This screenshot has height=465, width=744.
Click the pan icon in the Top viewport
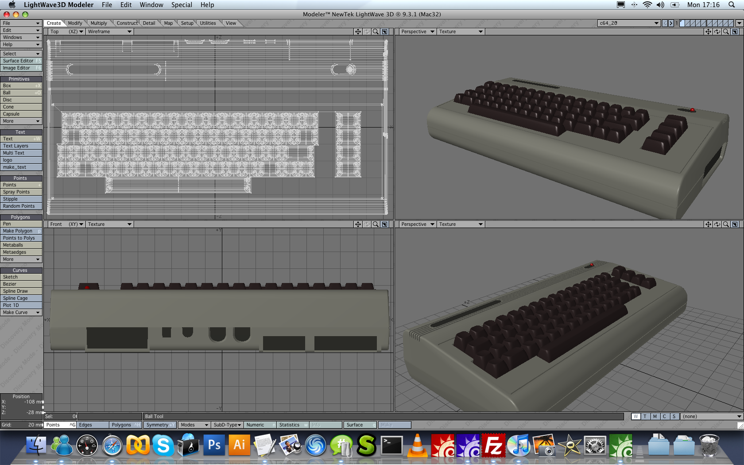[358, 31]
